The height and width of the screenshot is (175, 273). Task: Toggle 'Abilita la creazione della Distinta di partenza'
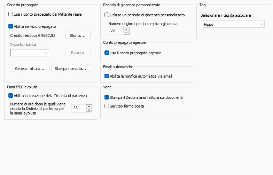coord(10,96)
